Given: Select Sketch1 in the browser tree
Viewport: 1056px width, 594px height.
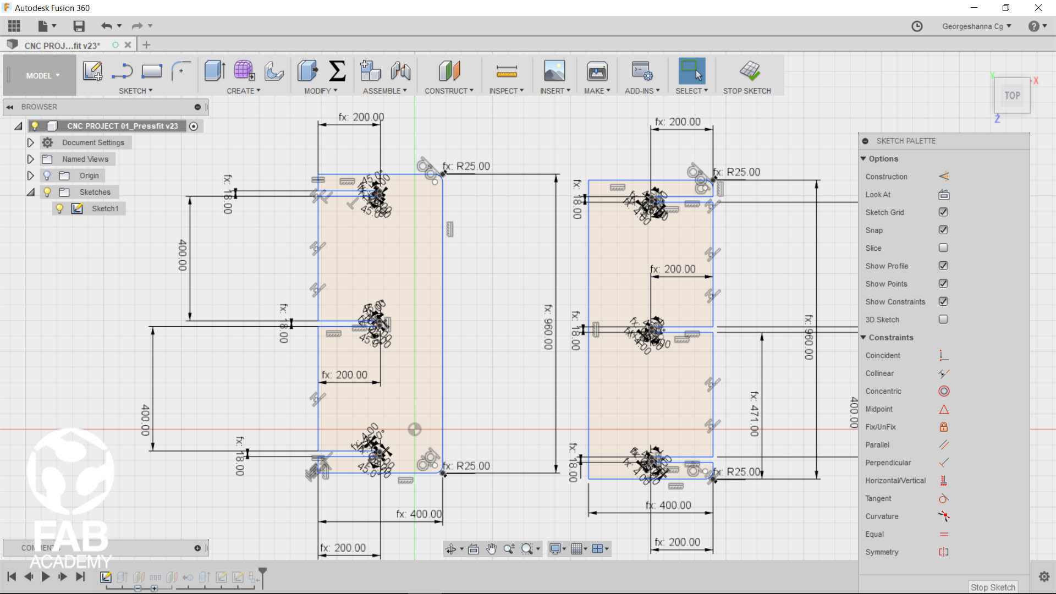Looking at the screenshot, I should 105,208.
